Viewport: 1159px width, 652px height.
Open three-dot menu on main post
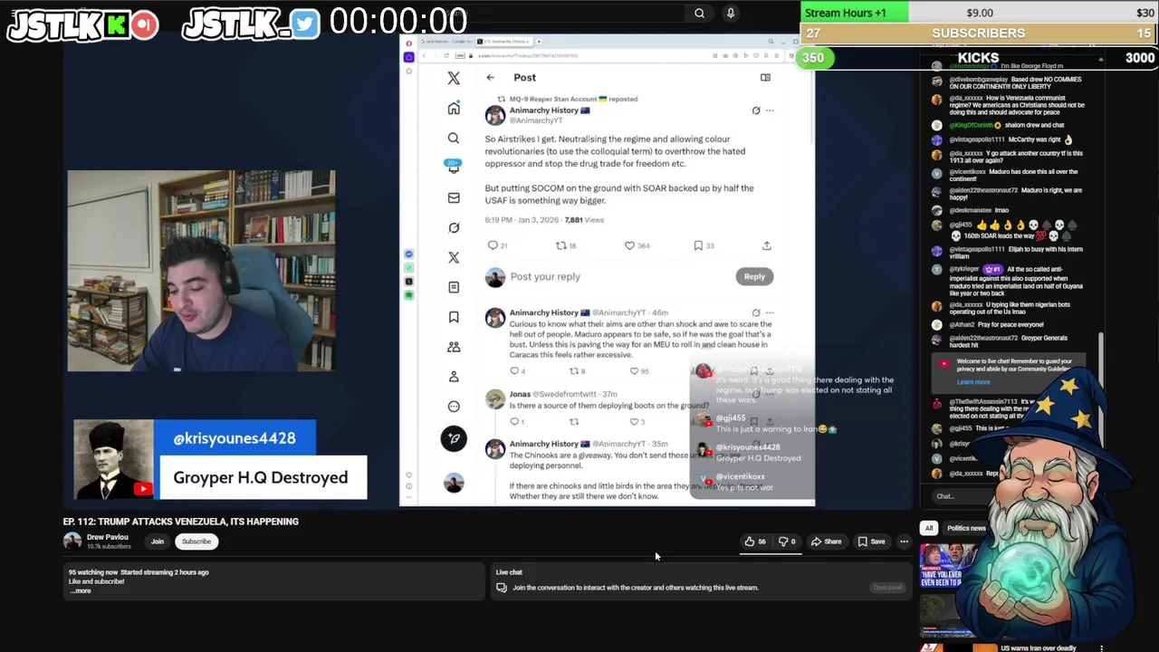pyautogui.click(x=770, y=110)
